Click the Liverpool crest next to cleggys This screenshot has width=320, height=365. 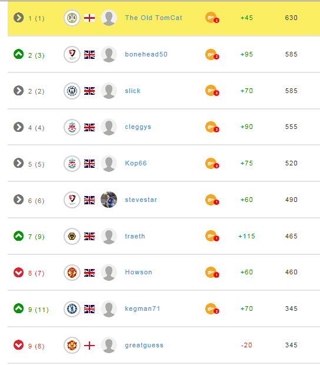tap(72, 127)
